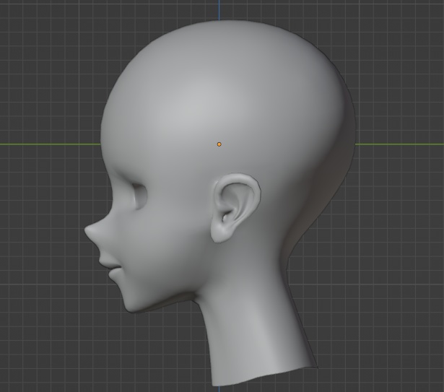Click the eye socket on the head

click(139, 196)
